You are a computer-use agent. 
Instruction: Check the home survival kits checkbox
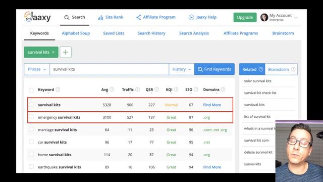[31, 154]
